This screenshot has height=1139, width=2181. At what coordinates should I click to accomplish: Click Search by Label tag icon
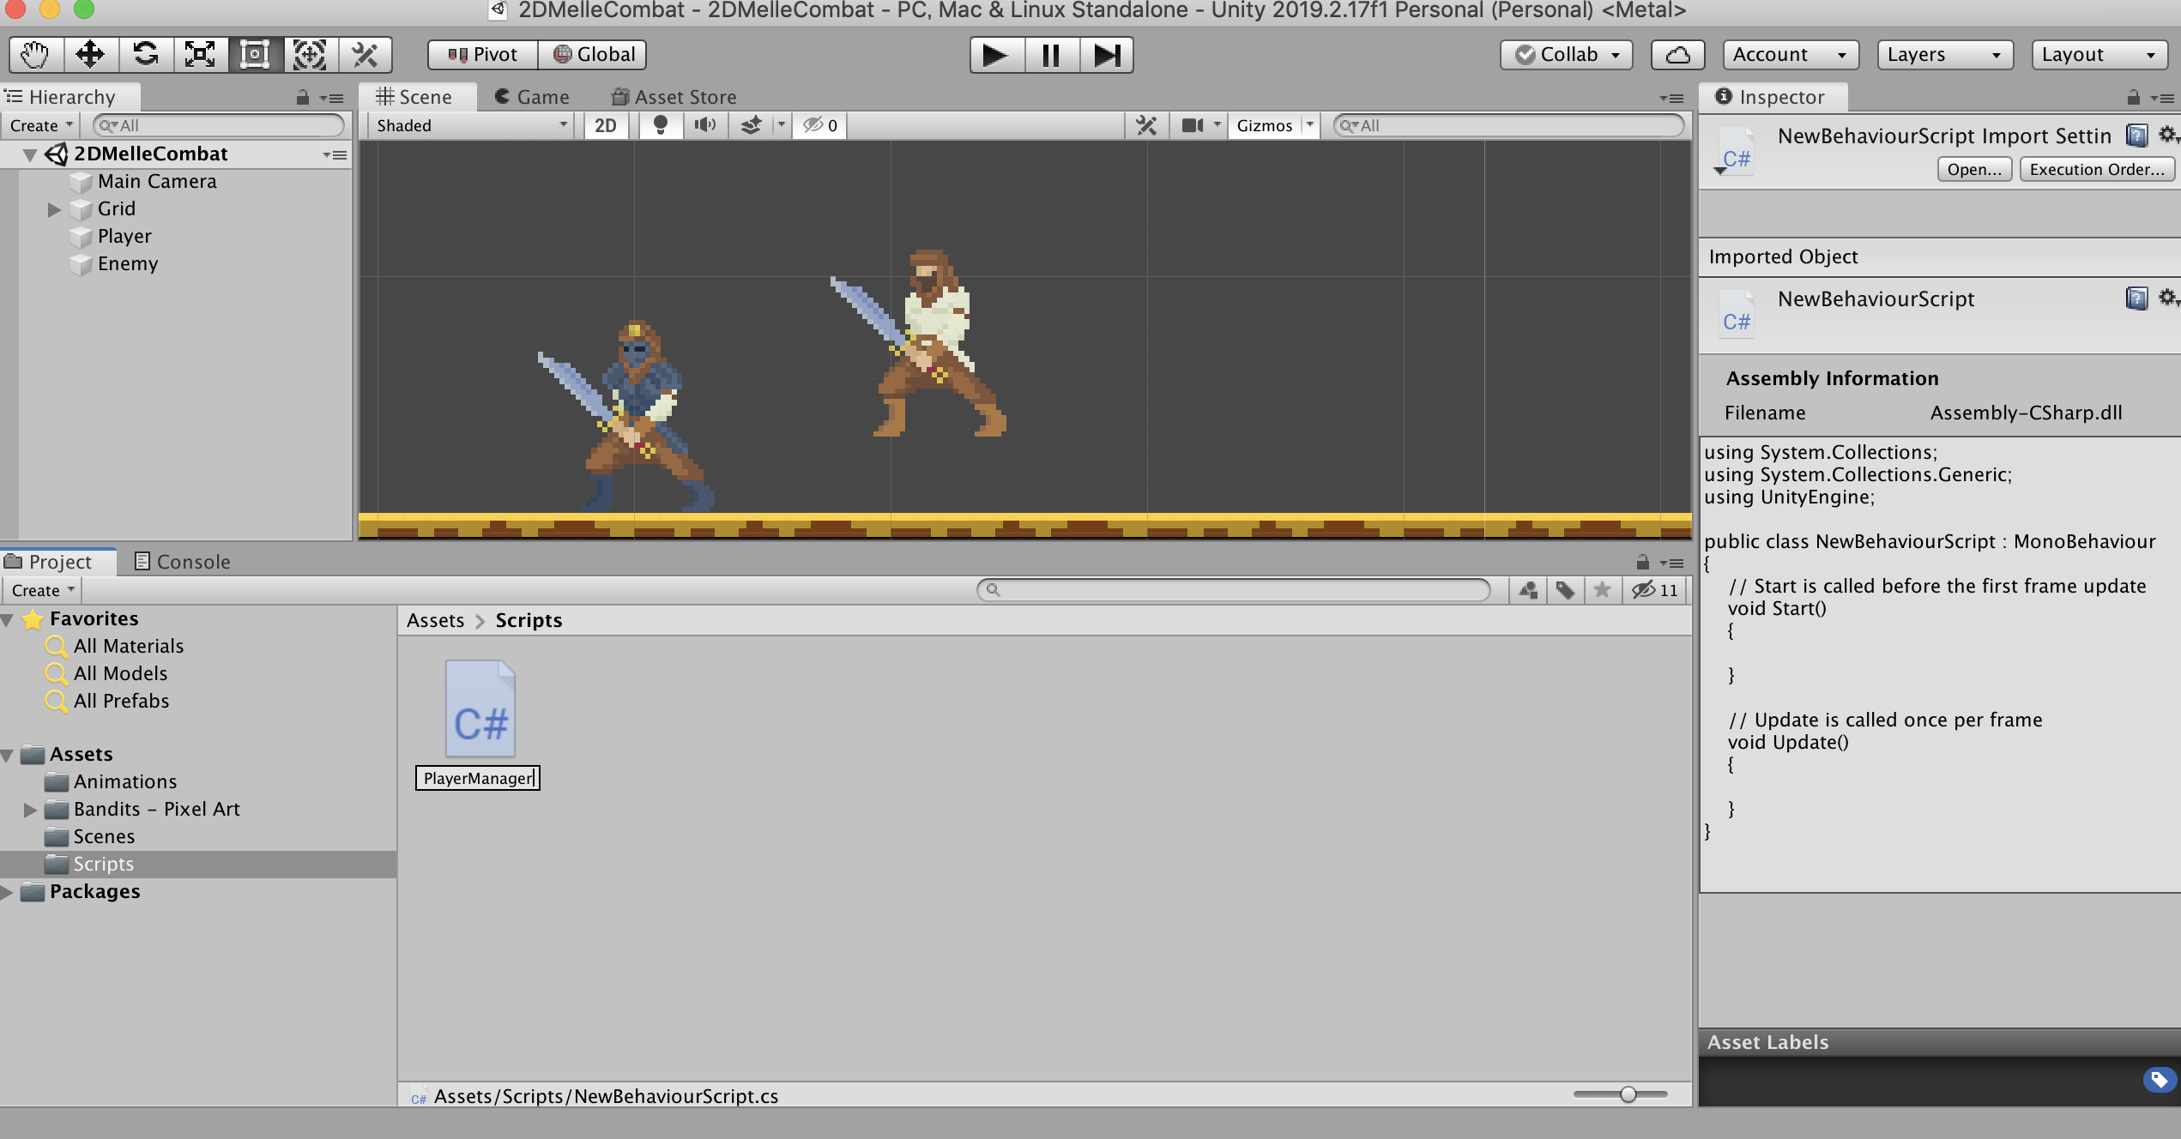pos(1566,590)
